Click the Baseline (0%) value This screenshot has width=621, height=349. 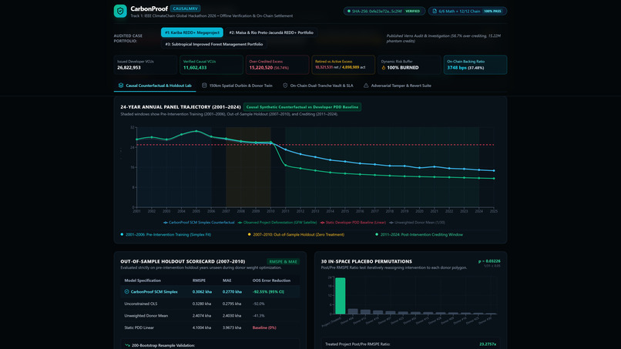tap(264, 327)
